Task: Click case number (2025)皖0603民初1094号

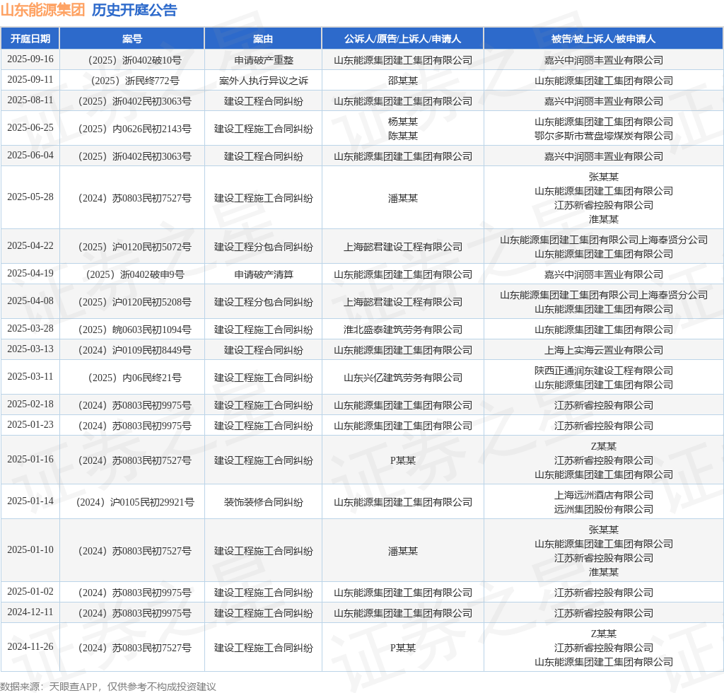Action: [132, 330]
